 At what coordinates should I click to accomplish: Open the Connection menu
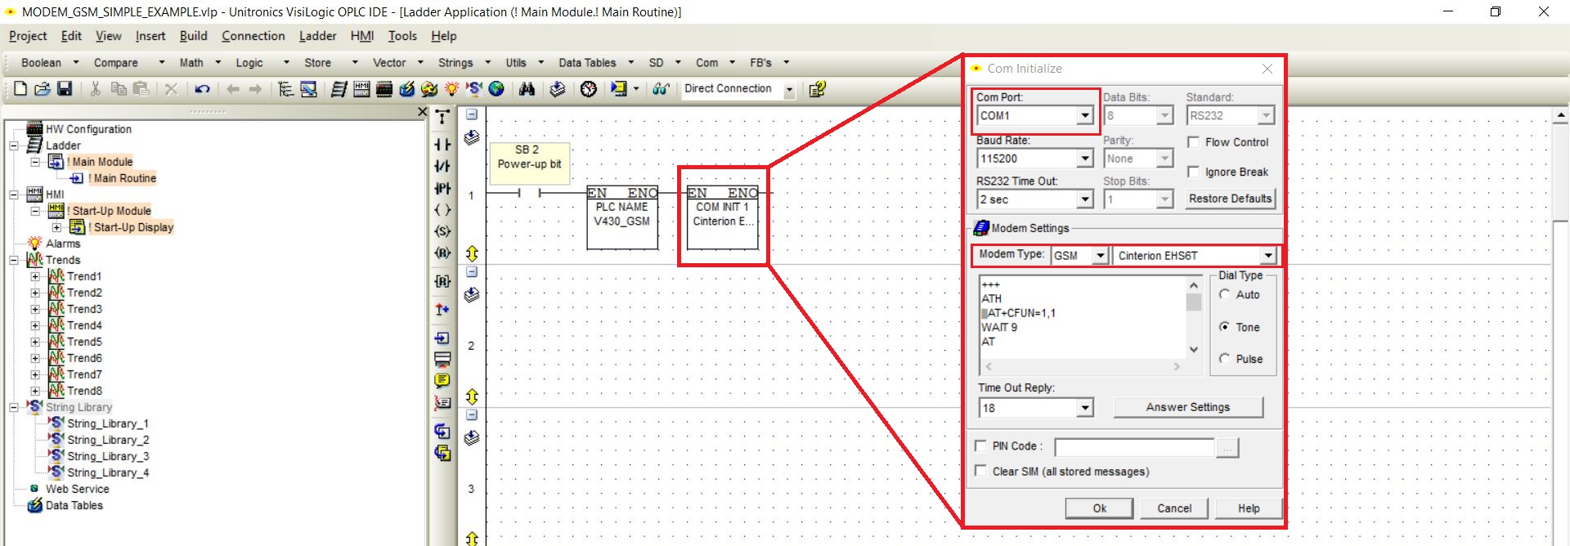pos(253,36)
